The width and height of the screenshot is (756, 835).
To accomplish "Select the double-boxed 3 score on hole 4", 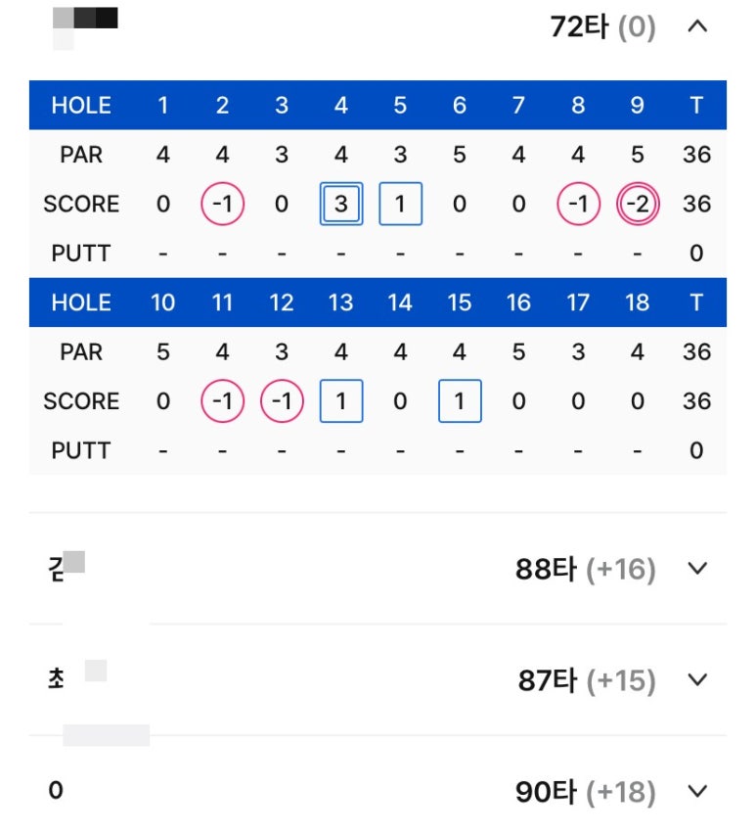I will [x=341, y=204].
